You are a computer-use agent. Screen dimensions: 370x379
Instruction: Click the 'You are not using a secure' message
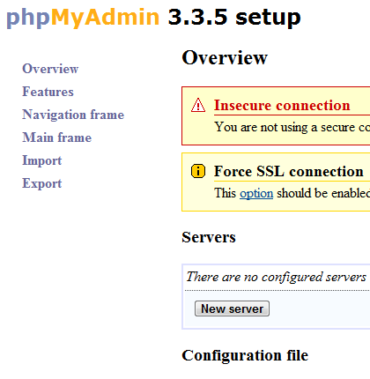292,128
